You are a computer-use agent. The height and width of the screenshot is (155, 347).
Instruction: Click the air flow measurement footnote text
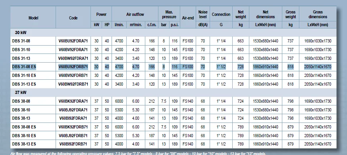coord(138,153)
